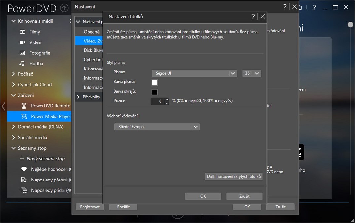355x223 pixels.
Task: Click Další nastavení skrytých titulků button
Action: pyautogui.click(x=234, y=177)
